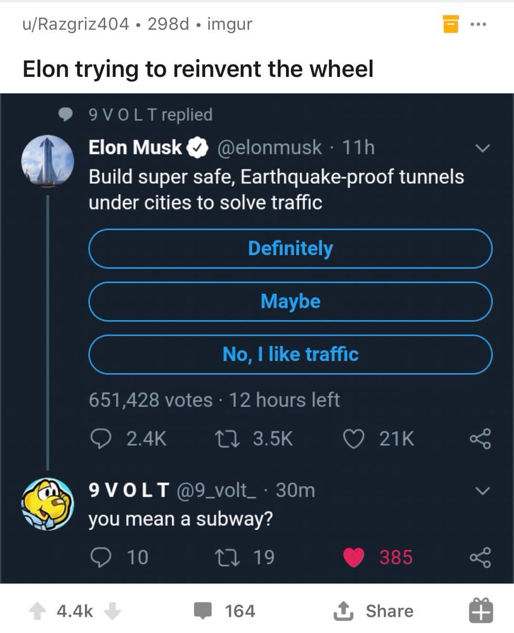
Task: Choose "Maybe" poll option
Action: point(290,301)
